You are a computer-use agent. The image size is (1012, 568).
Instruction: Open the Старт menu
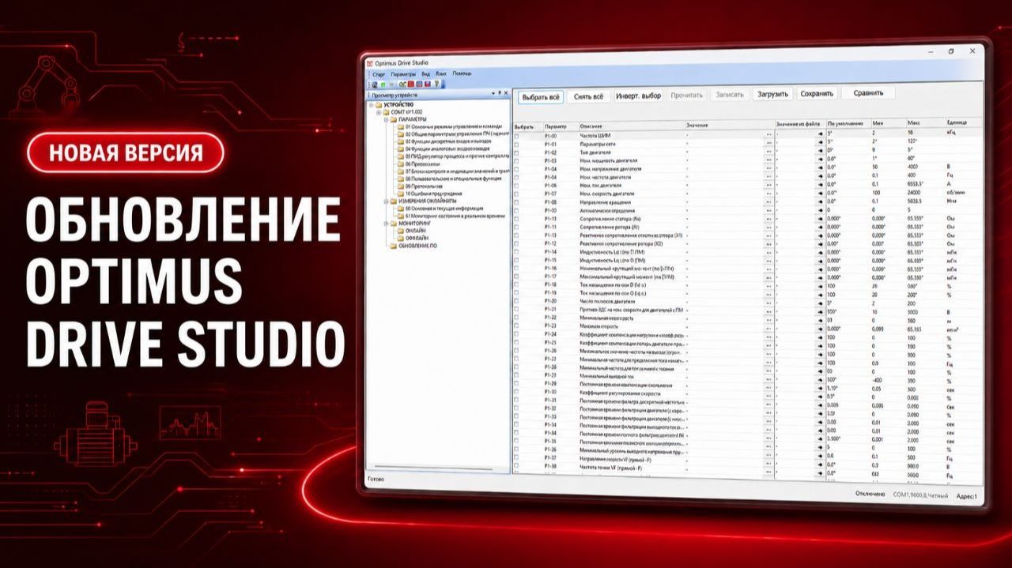(x=379, y=73)
